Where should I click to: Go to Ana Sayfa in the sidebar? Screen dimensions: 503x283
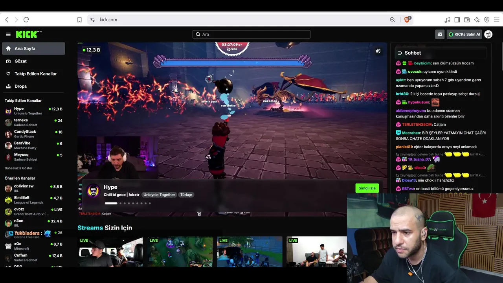point(33,49)
